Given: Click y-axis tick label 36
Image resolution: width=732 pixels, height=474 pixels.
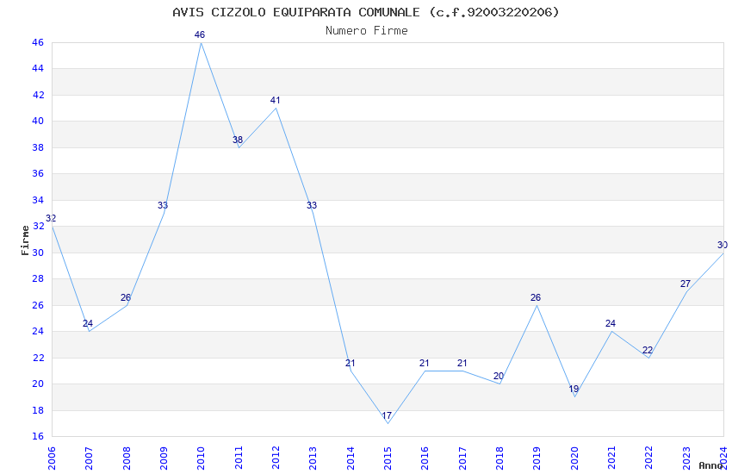Looking at the screenshot, I should [38, 174].
